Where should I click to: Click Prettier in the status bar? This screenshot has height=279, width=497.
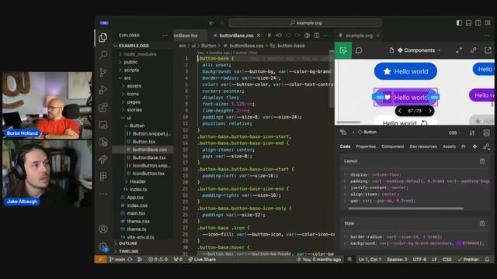pos(468,260)
